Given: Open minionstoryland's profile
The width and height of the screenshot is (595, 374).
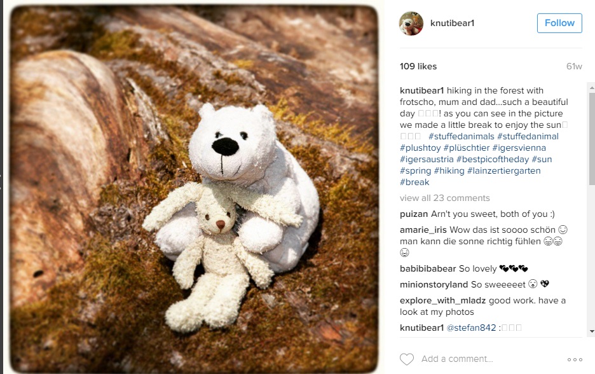Looking at the screenshot, I should point(434,285).
